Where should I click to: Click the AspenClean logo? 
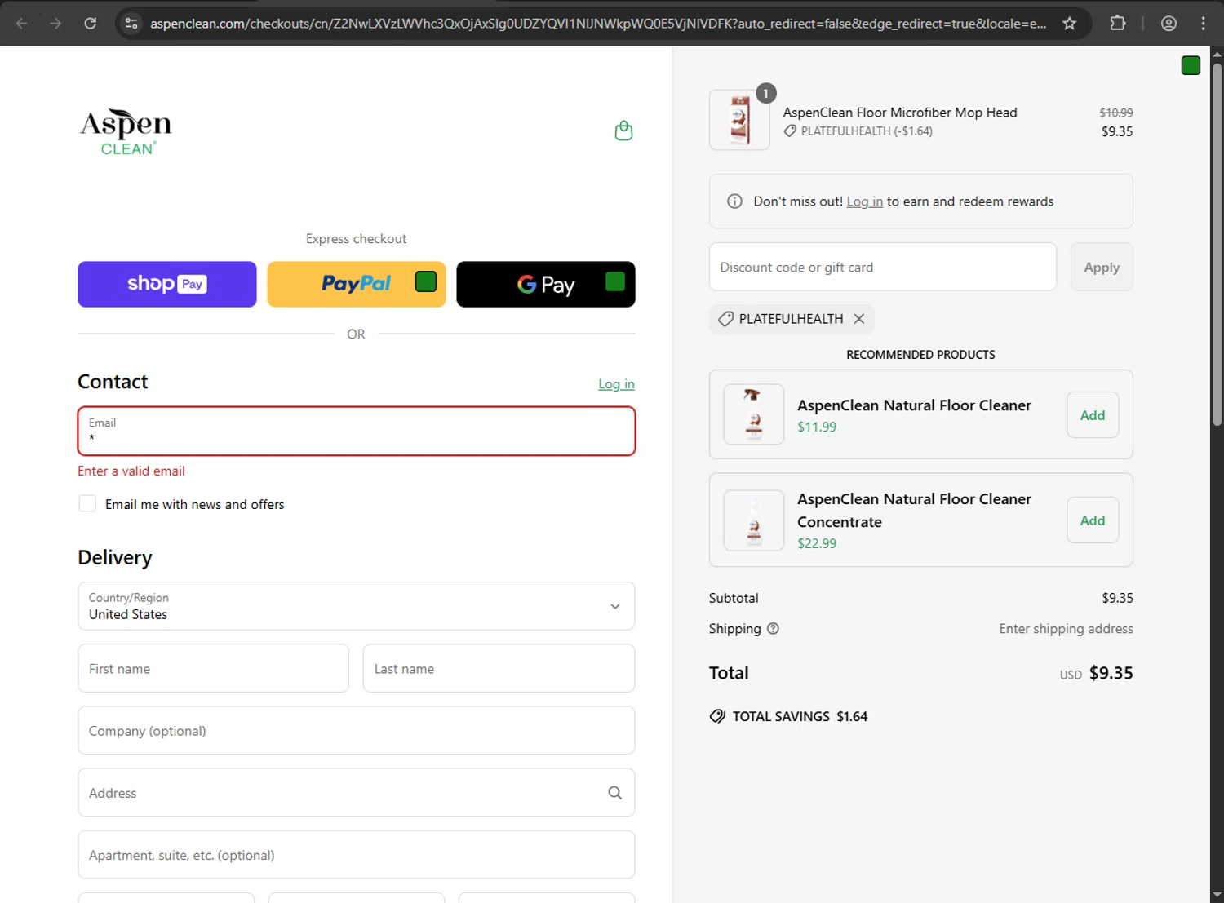(126, 131)
